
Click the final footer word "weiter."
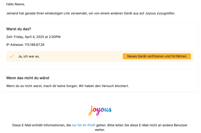[100, 130]
